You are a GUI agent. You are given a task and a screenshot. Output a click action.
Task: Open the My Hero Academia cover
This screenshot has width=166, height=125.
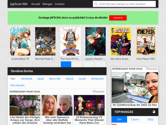tap(121, 41)
